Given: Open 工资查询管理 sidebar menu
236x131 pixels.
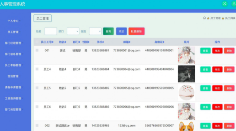Looking at the screenshot, I should click(14, 98).
